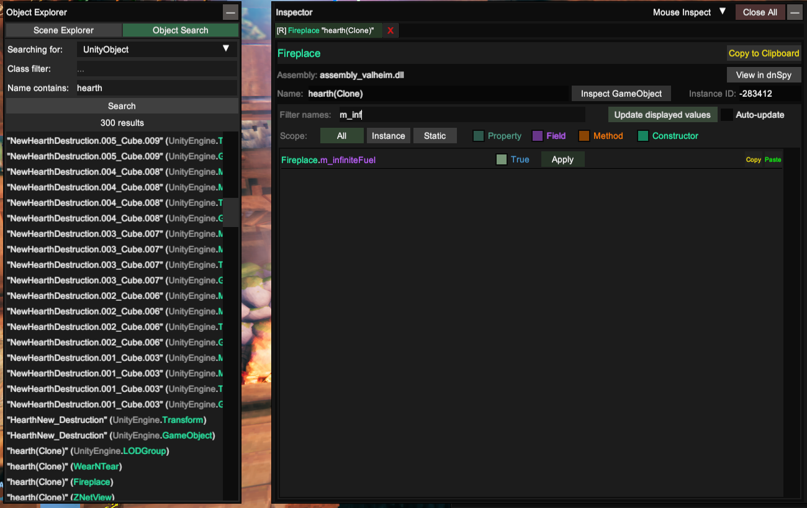Focus the Class filter input field
The width and height of the screenshot is (807, 508).
[157, 69]
